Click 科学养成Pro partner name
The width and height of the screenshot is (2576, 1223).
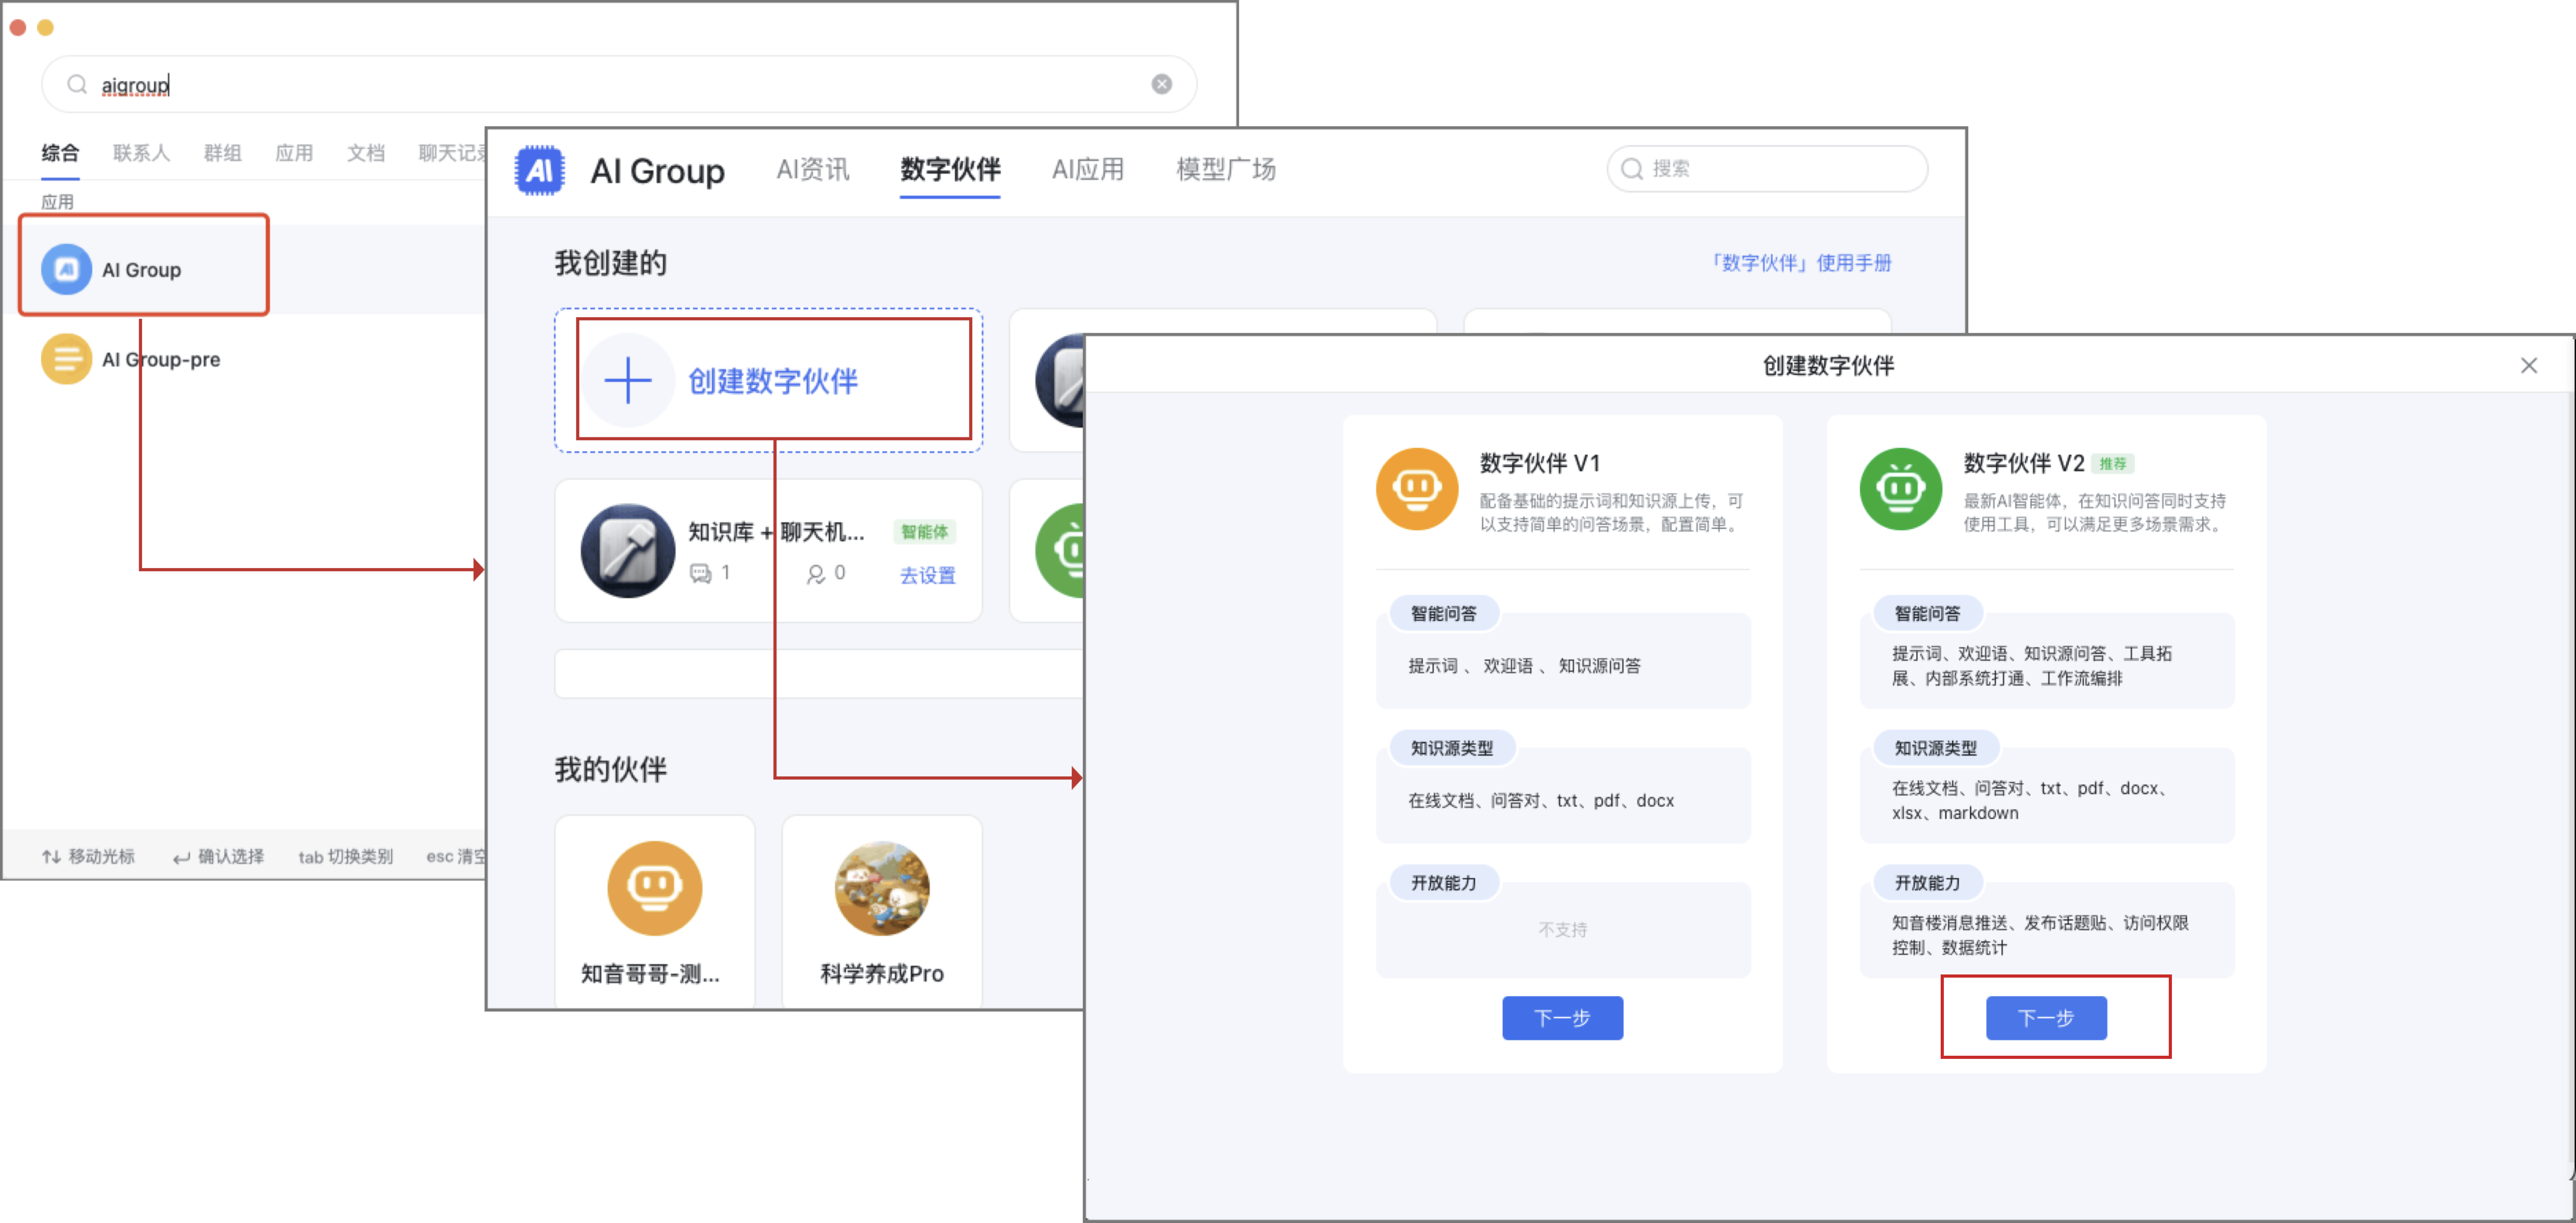coord(882,974)
